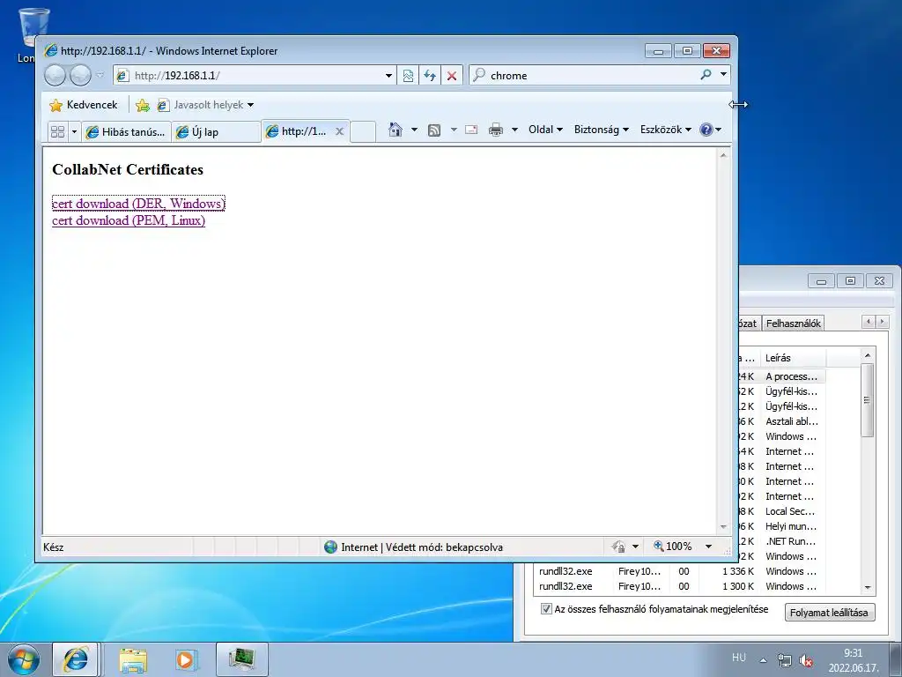Toggle Az összes felhasználó folyamatainak megjelenítése checkbox

click(546, 609)
